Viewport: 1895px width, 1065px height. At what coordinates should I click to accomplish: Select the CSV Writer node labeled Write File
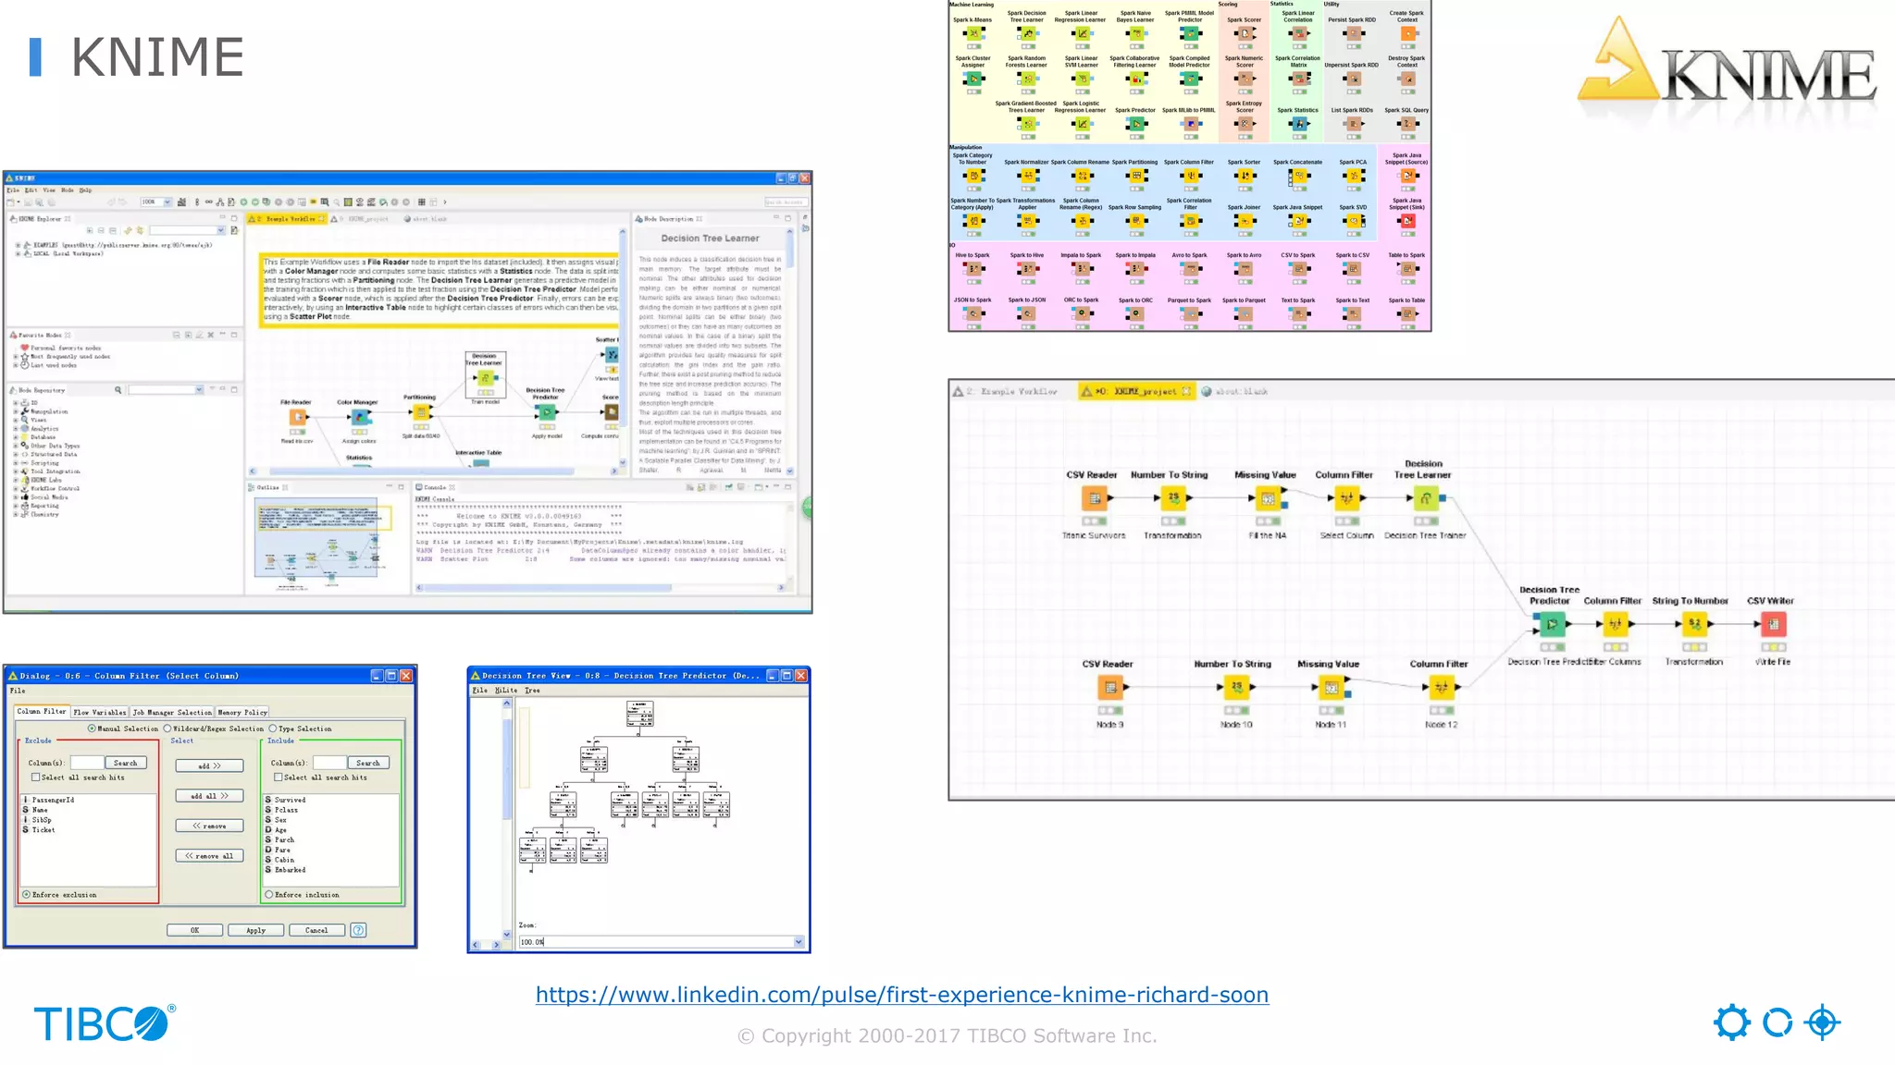click(1773, 625)
